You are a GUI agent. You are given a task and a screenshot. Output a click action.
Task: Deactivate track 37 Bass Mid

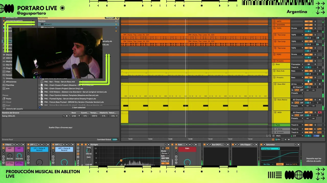[x=308, y=84]
